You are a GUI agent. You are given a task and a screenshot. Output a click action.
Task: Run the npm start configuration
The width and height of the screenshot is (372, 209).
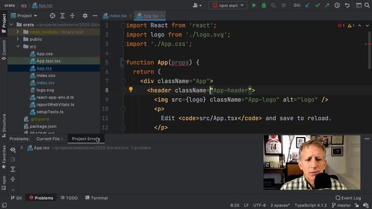(254, 5)
